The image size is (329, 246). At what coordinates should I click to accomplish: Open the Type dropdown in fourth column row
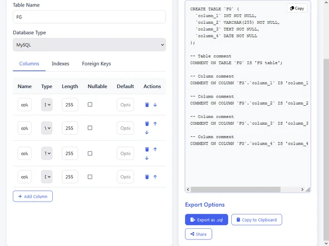pyautogui.click(x=47, y=177)
